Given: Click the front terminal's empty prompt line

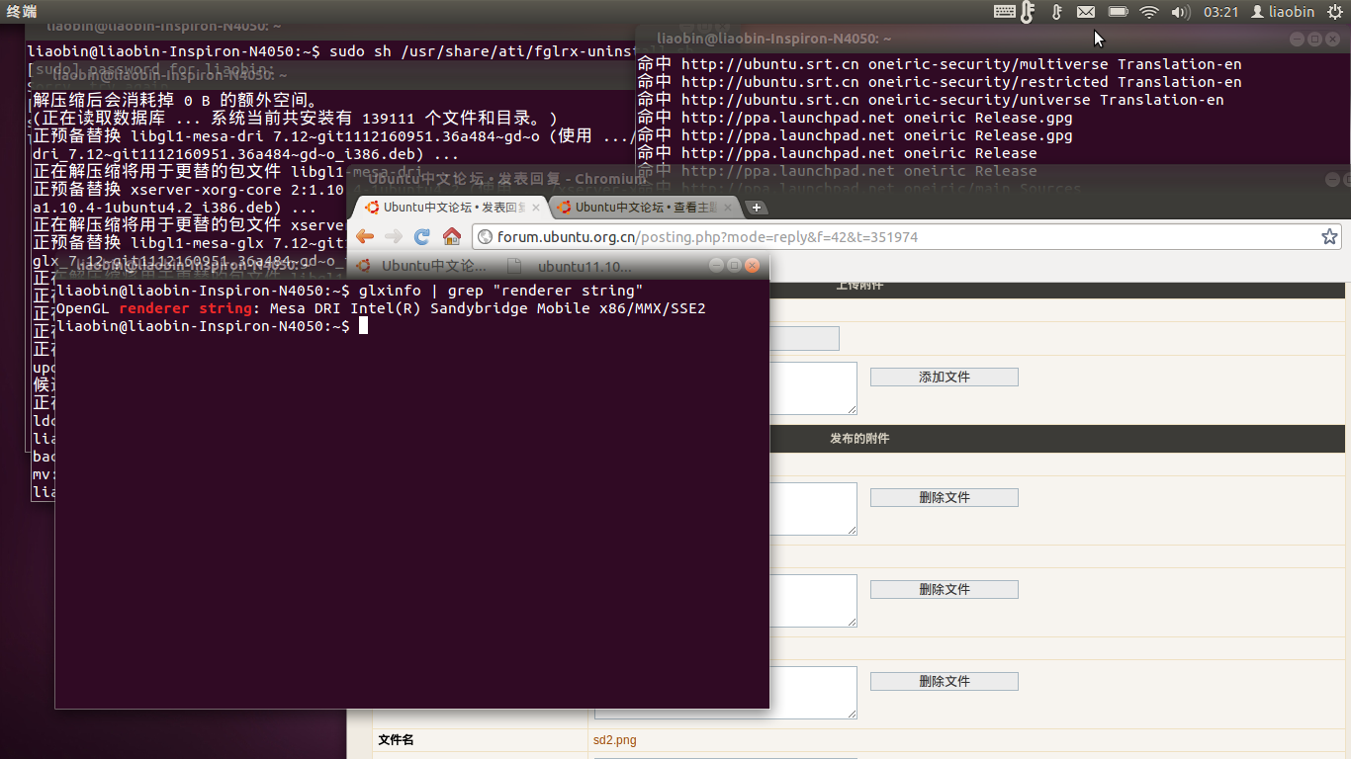Looking at the screenshot, I should [212, 326].
